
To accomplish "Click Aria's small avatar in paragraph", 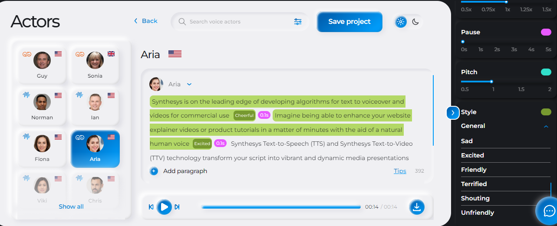I will (156, 84).
